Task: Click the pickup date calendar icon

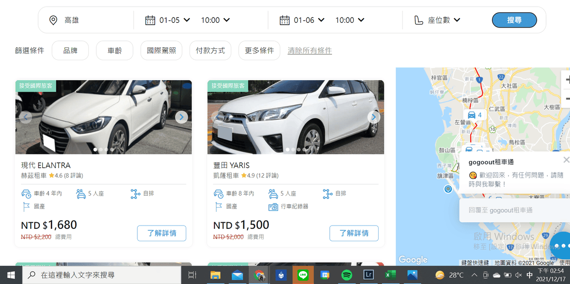Action: (150, 20)
